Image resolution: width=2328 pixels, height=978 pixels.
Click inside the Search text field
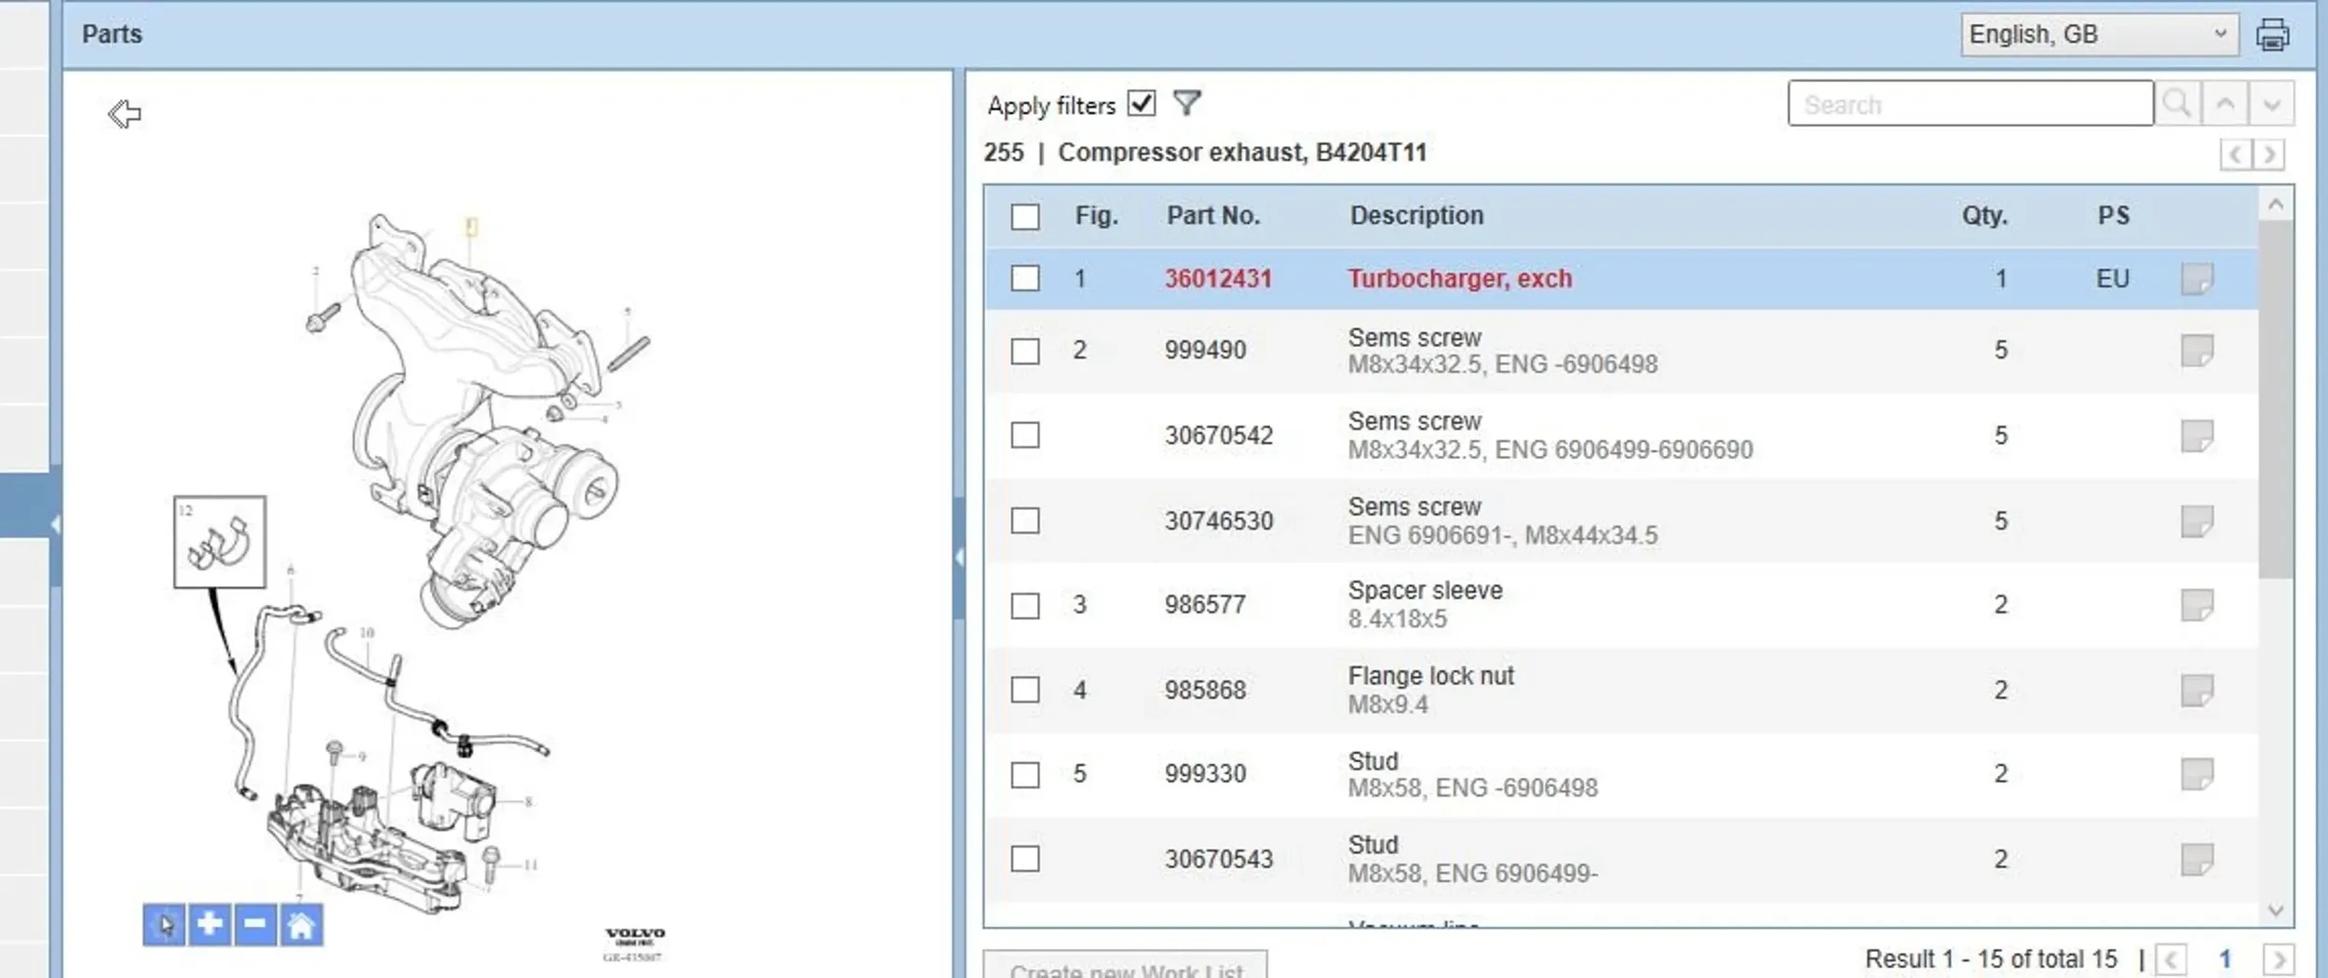1969,103
